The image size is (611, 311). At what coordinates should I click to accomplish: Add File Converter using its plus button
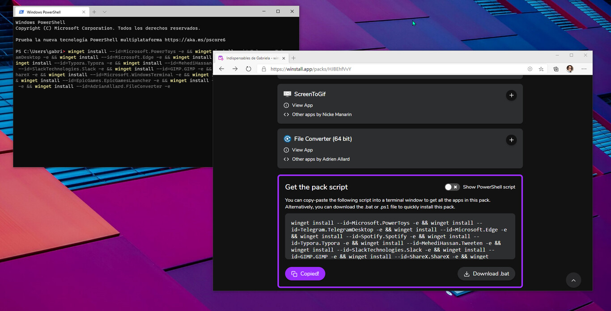(x=511, y=140)
